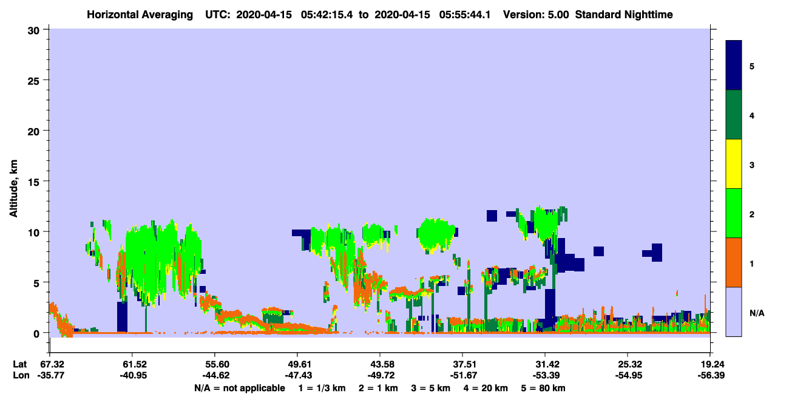Image resolution: width=789 pixels, height=405 pixels.
Task: Click longitude value -51.67
Action: click(462, 376)
